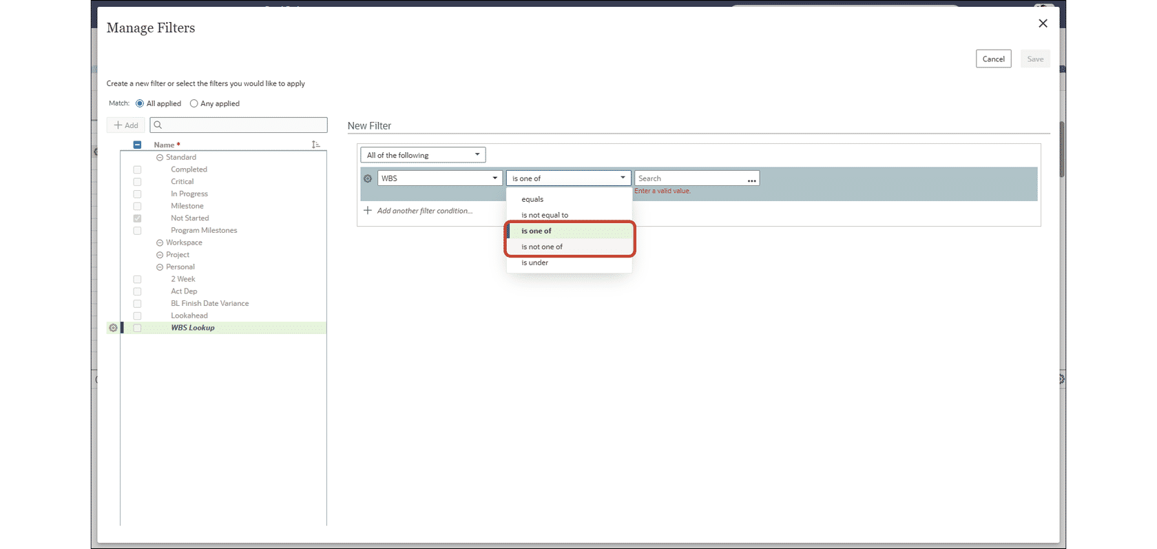The width and height of the screenshot is (1157, 549).
Task: Collapse the Standard group circle icon
Action: click(x=160, y=158)
